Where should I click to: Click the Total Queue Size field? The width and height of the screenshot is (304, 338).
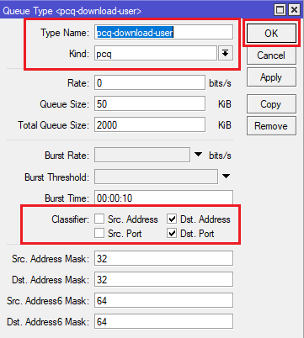pos(150,124)
